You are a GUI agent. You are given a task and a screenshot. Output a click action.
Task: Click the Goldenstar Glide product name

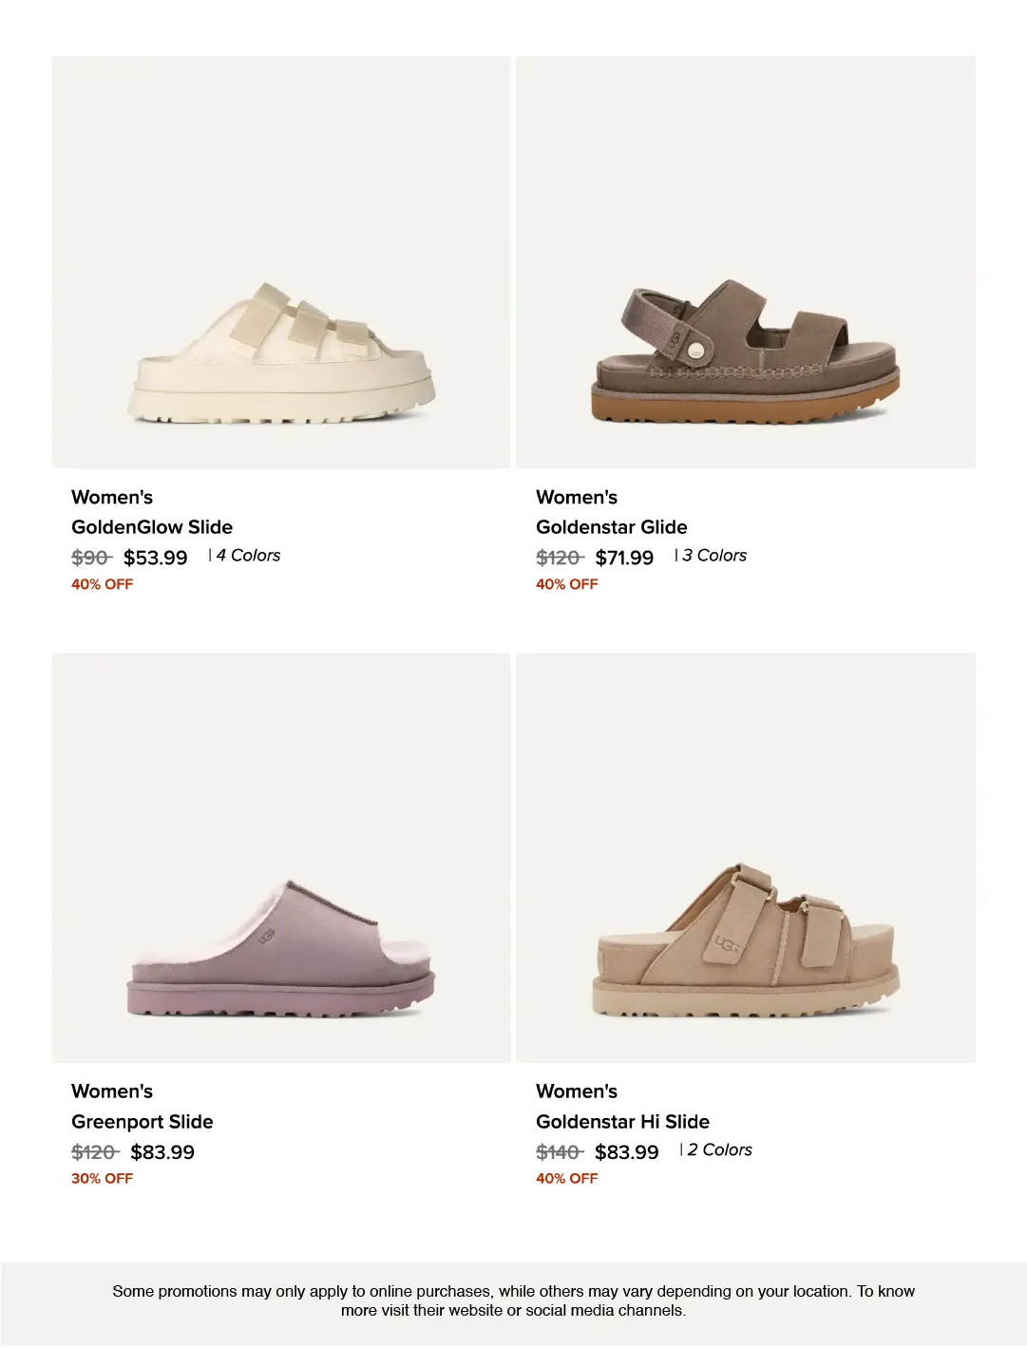pos(612,527)
